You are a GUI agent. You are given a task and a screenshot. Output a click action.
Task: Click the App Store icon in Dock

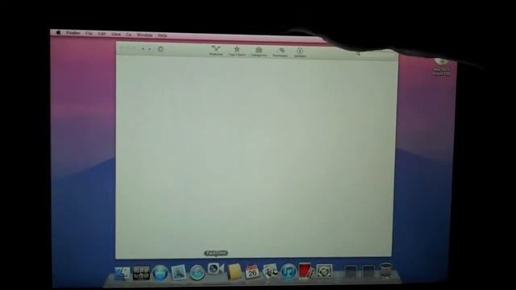tap(160, 273)
